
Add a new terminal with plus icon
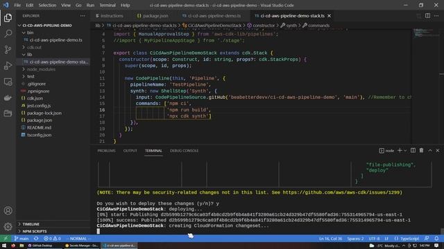(x=400, y=151)
